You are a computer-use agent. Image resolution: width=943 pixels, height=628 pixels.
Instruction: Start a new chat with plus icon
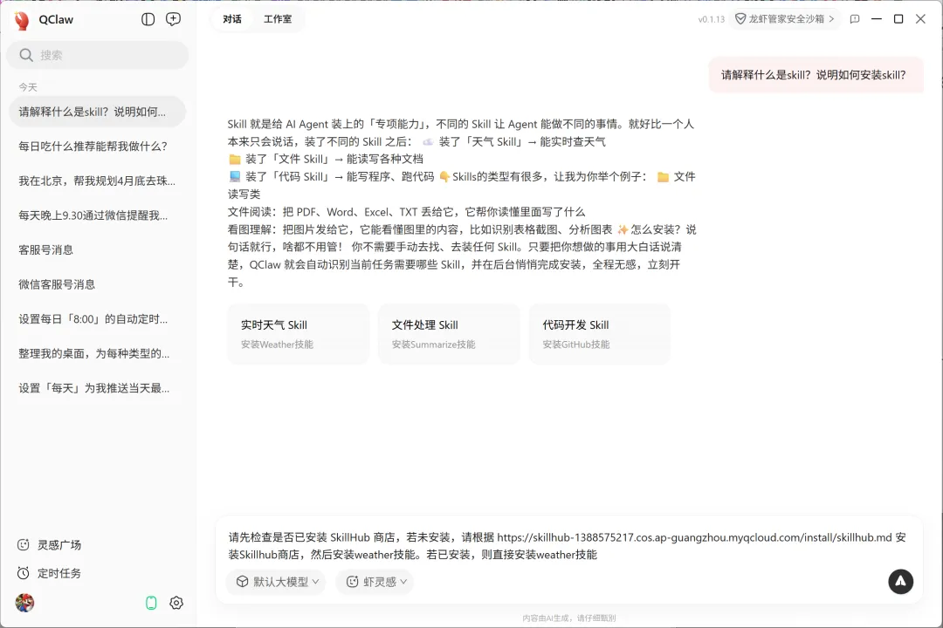(173, 19)
